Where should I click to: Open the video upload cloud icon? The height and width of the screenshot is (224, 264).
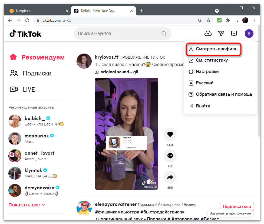pos(208,33)
